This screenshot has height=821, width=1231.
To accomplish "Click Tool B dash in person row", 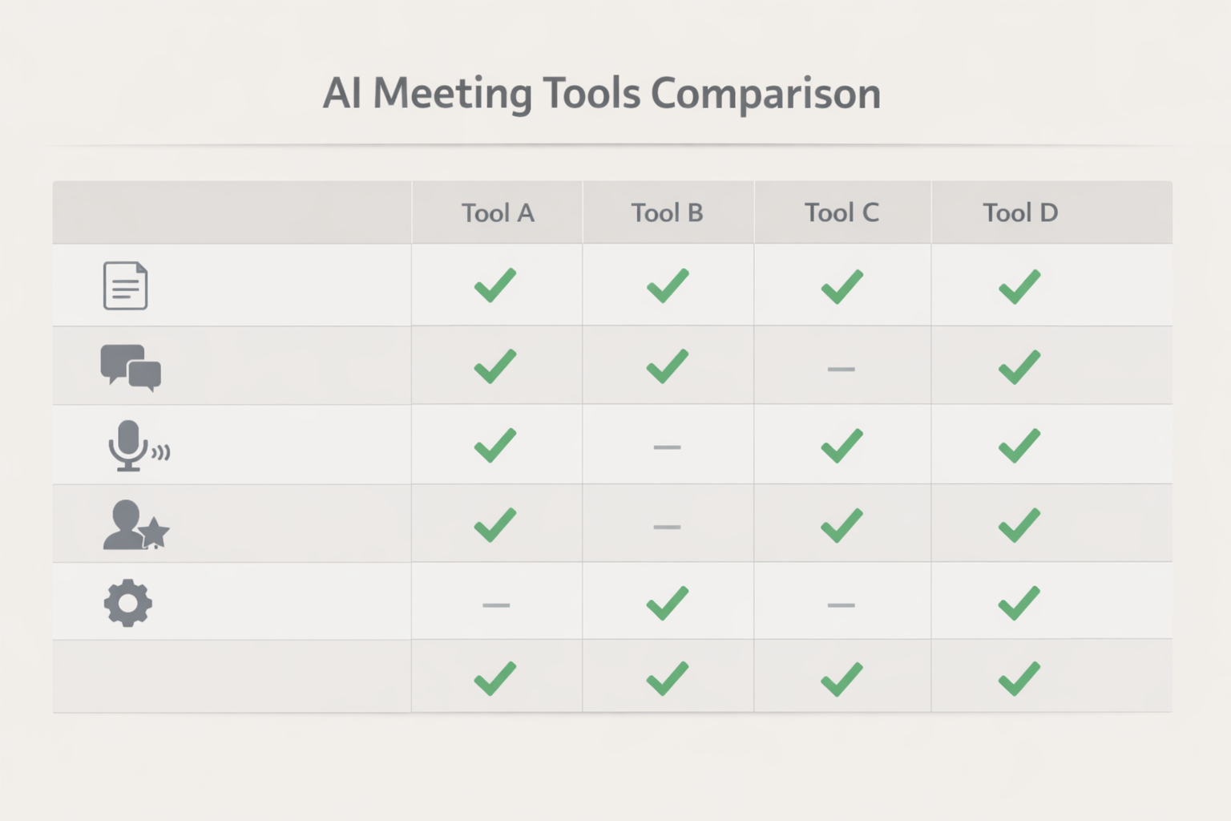I will tap(667, 527).
